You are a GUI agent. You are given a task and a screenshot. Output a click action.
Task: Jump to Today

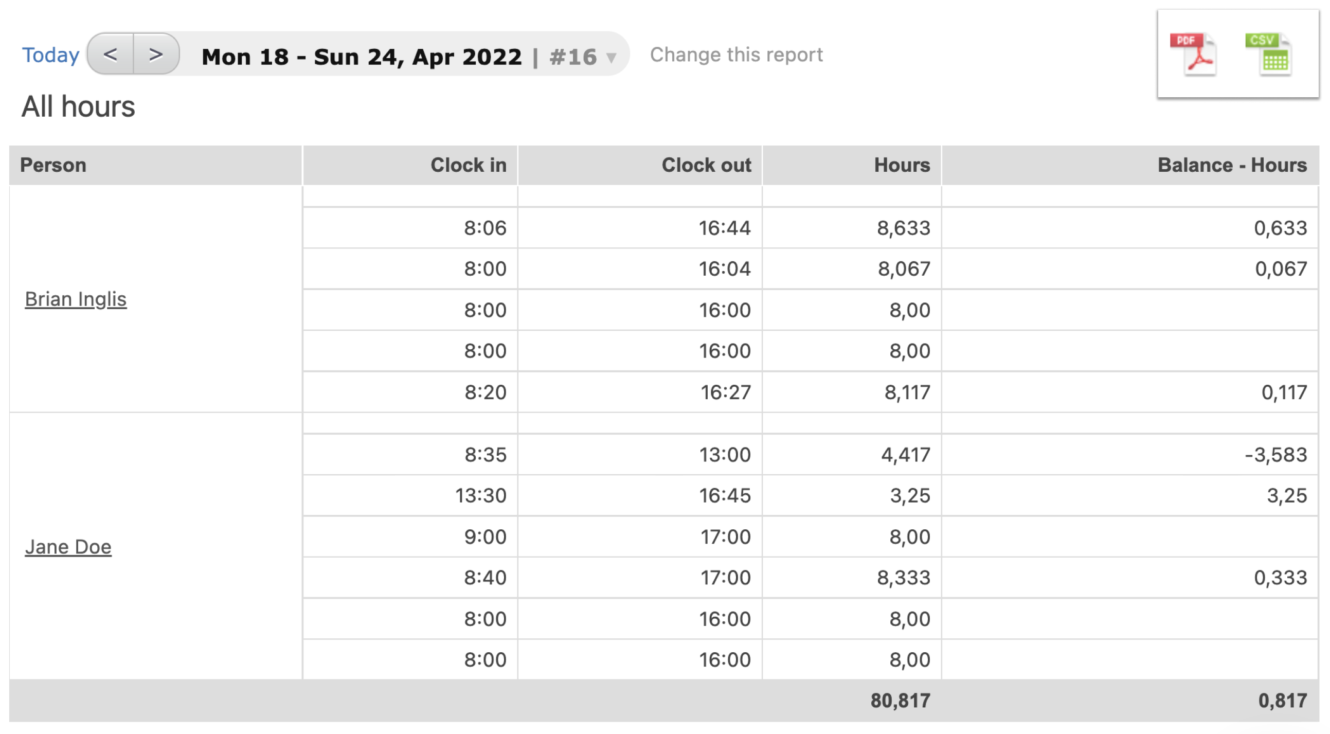pos(50,55)
